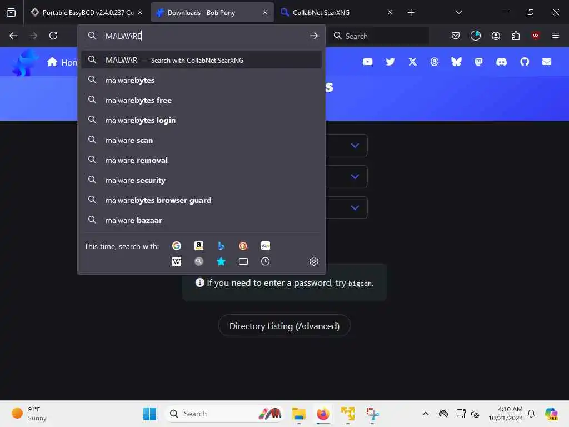Image resolution: width=569 pixels, height=427 pixels.
Task: Choose malwarebytes login suggestion
Action: point(201,120)
